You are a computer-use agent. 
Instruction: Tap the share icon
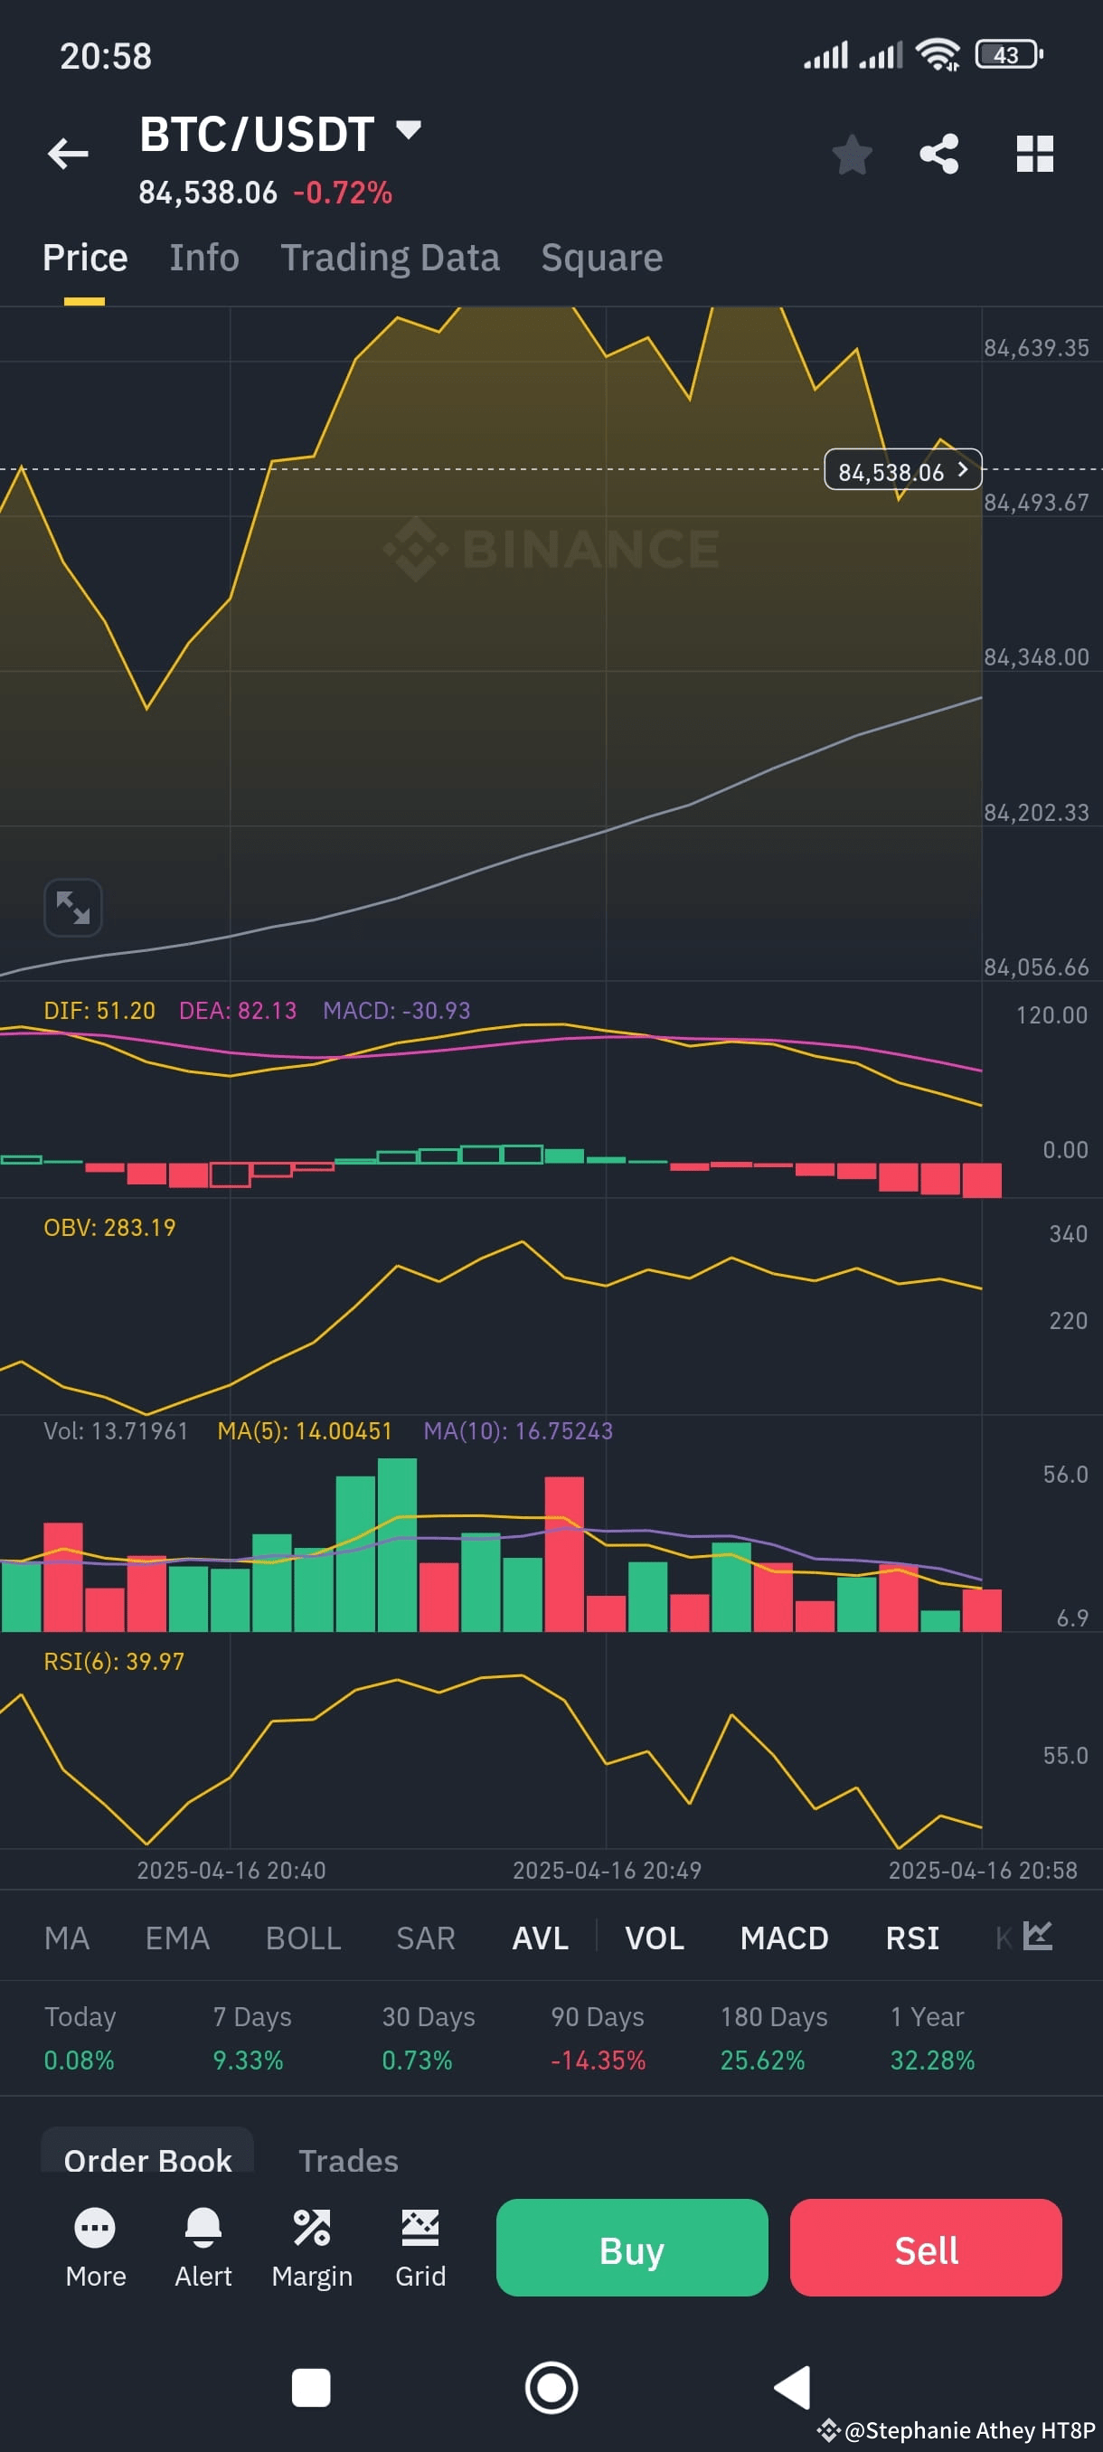(x=939, y=155)
